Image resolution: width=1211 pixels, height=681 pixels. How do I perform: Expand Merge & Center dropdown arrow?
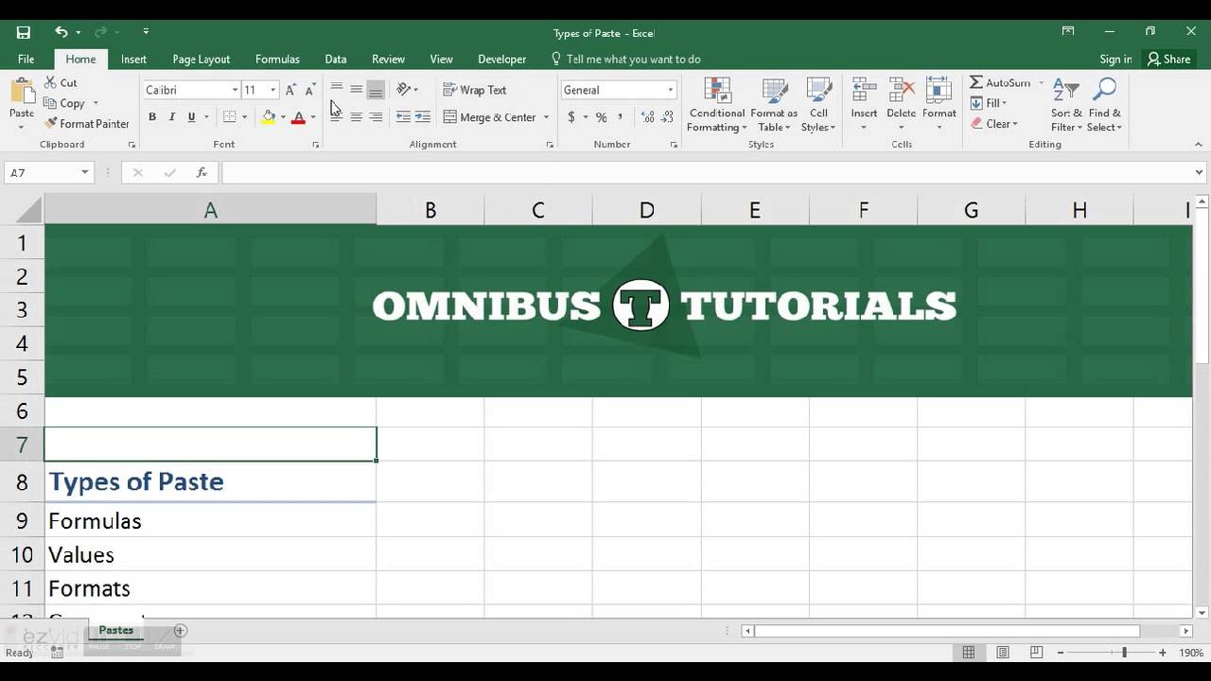tap(546, 117)
